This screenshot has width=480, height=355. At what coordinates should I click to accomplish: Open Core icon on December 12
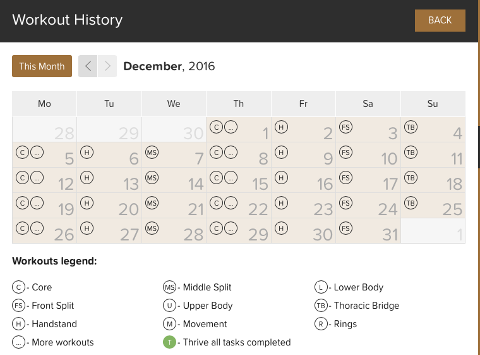tap(22, 178)
